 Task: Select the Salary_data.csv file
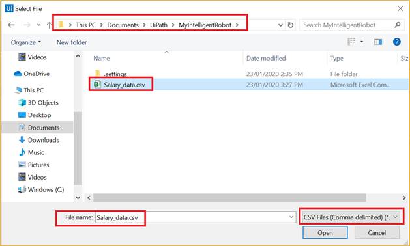[124, 85]
